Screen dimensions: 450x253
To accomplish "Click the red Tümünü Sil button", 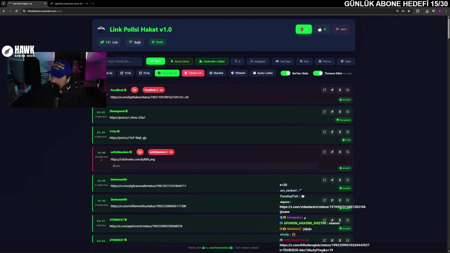I will click(x=193, y=73).
